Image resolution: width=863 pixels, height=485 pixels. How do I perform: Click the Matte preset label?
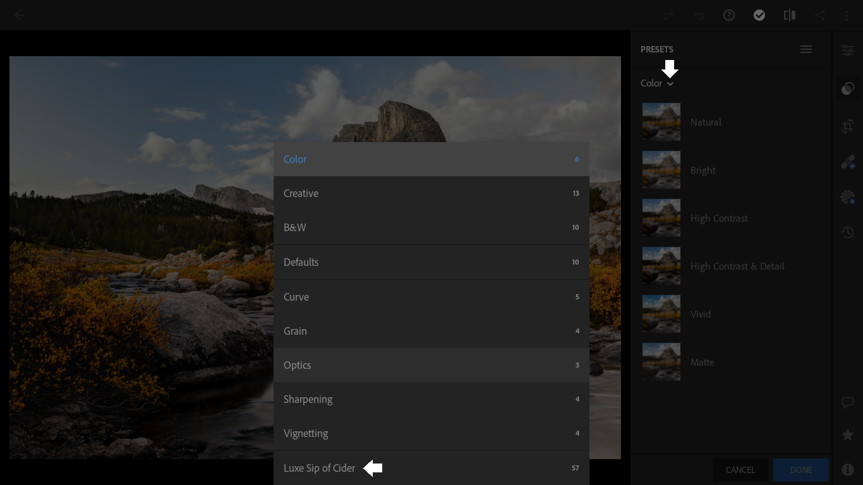click(703, 362)
